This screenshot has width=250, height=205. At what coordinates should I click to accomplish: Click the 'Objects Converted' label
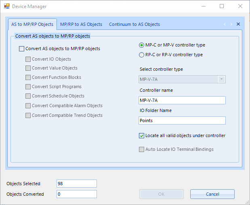25,194
